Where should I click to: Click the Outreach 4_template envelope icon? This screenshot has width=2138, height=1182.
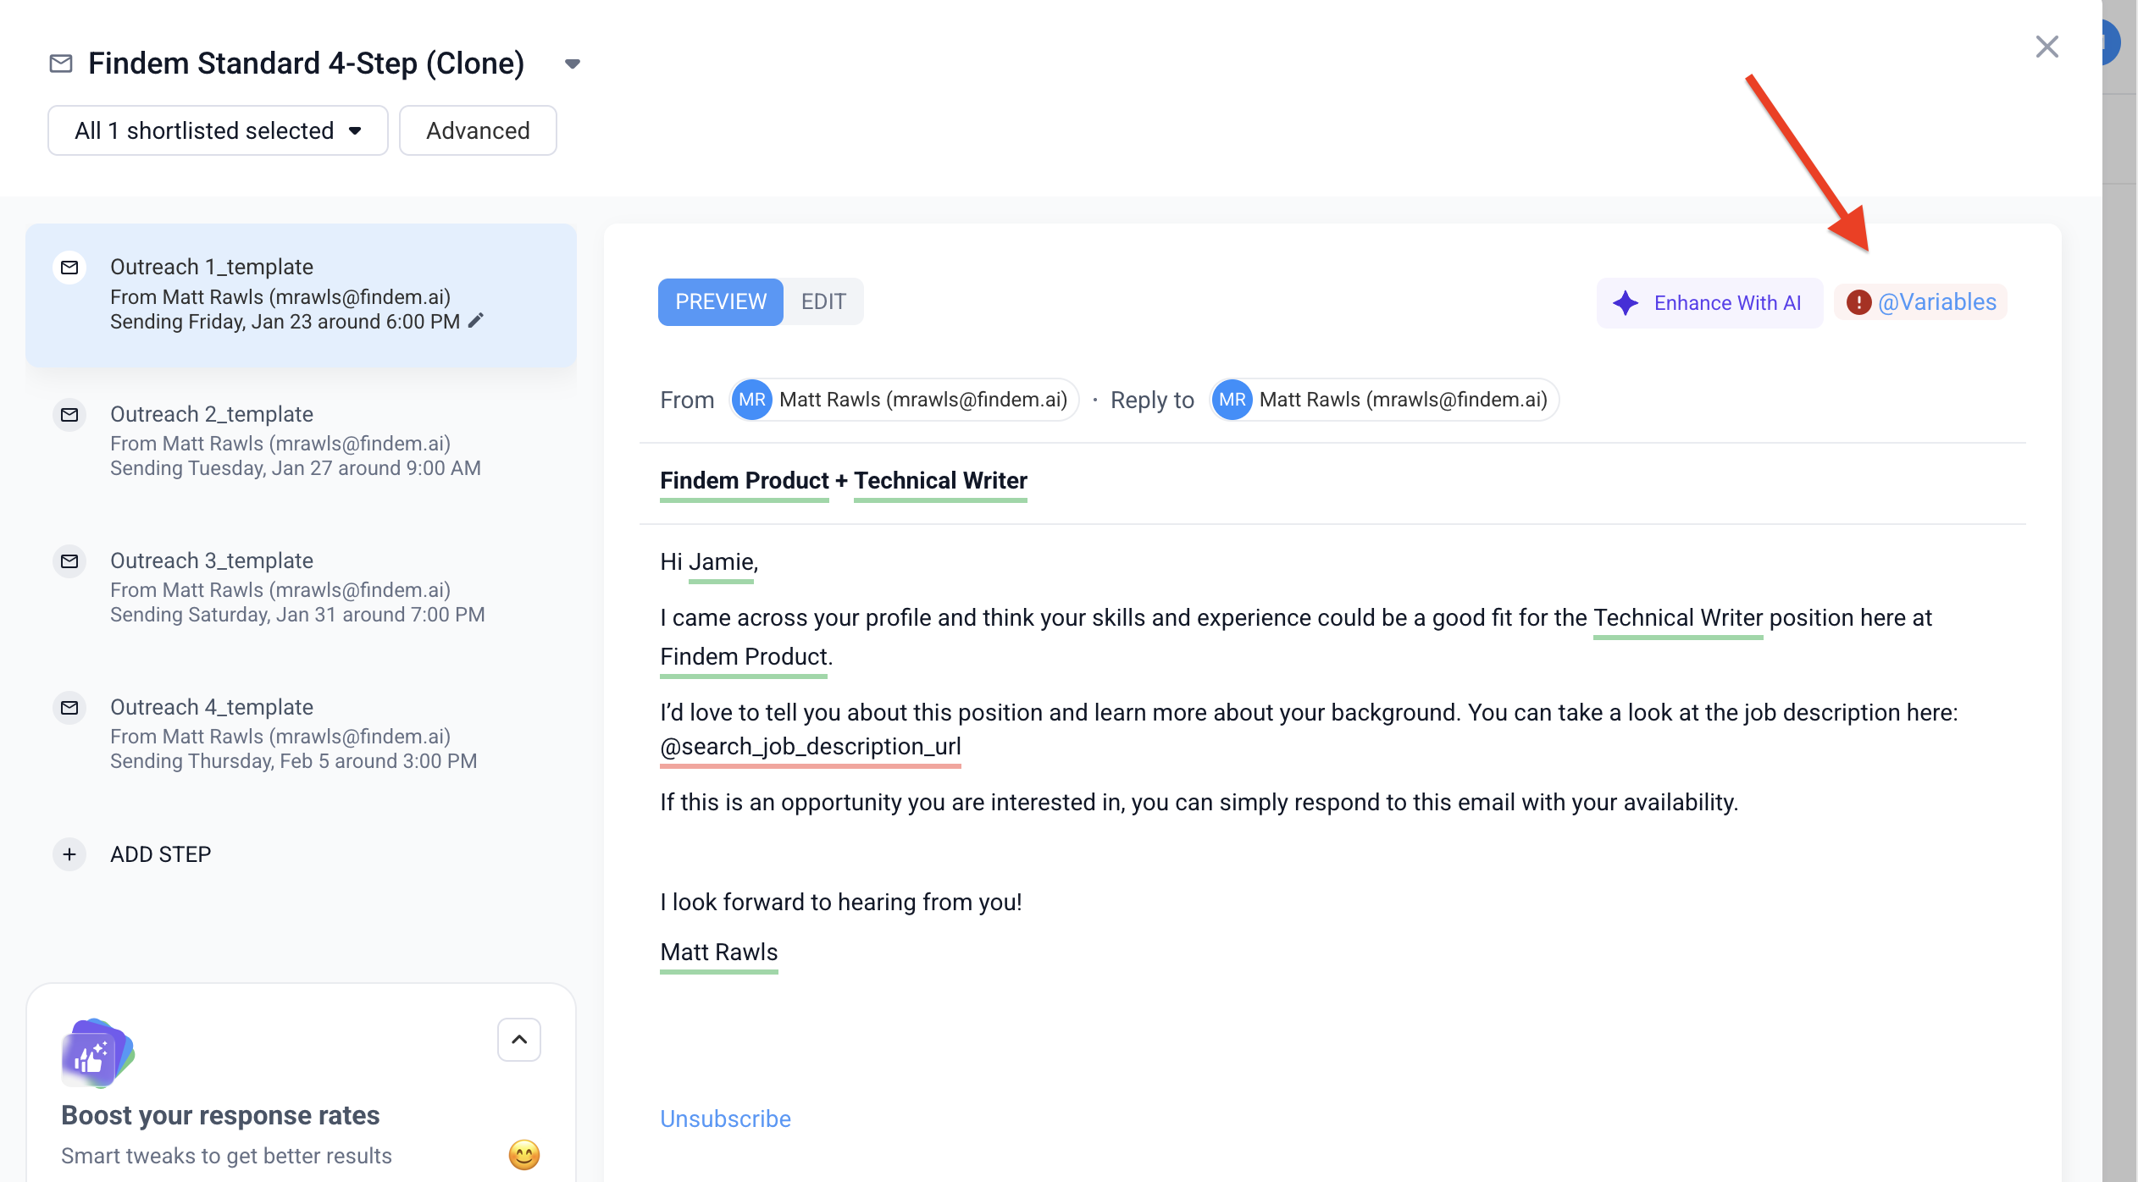tap(69, 708)
